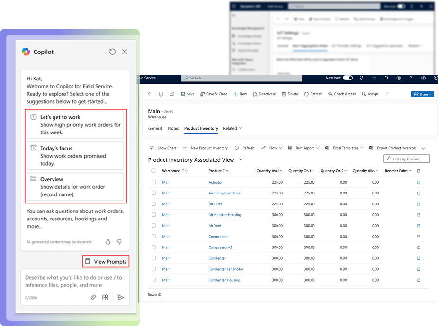The image size is (438, 326).
Task: Check the Condenser row checkbox
Action: (x=153, y=258)
